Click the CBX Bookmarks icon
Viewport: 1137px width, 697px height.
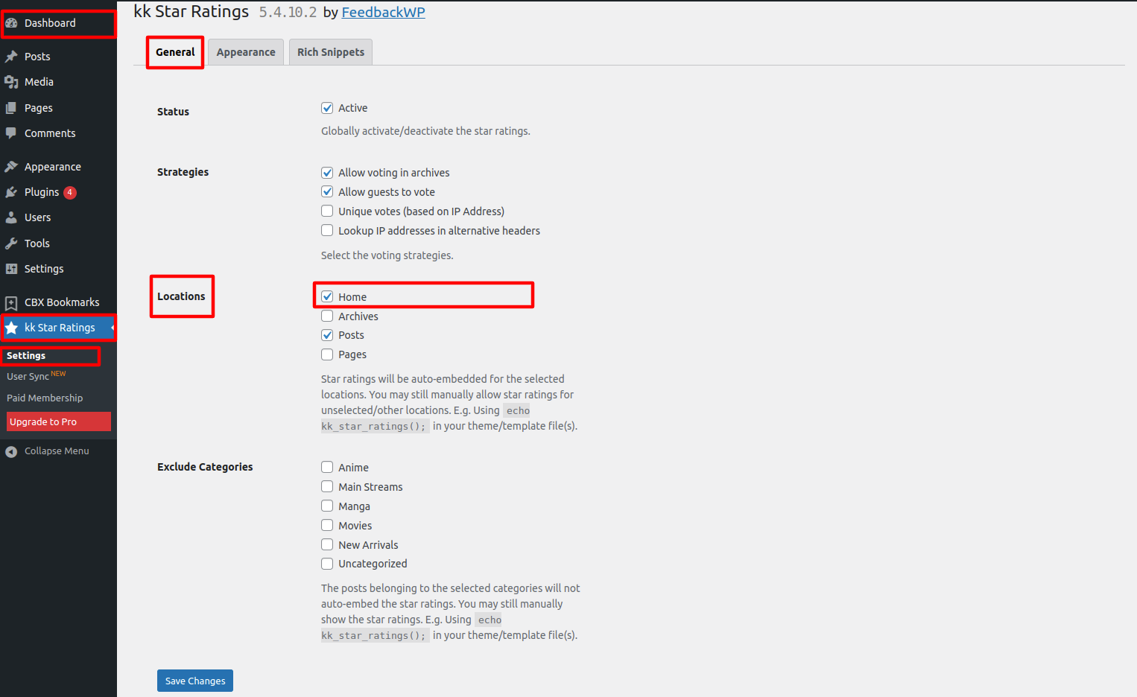pyautogui.click(x=12, y=302)
